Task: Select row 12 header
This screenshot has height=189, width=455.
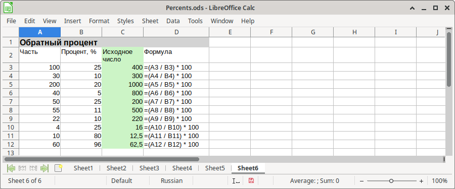Action: coord(11,145)
